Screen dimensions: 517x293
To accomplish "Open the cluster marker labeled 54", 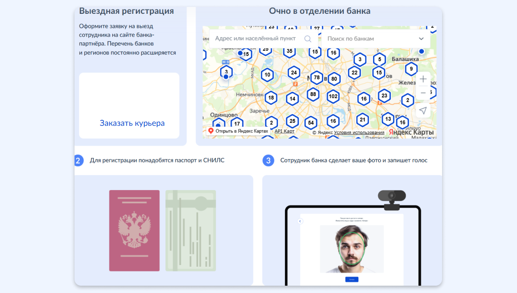I will tap(311, 123).
